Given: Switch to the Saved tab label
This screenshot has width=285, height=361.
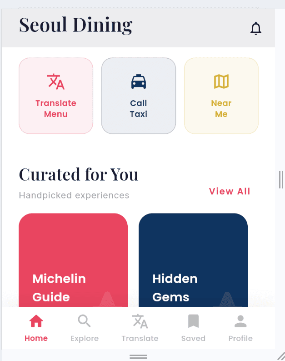Looking at the screenshot, I should 193,338.
